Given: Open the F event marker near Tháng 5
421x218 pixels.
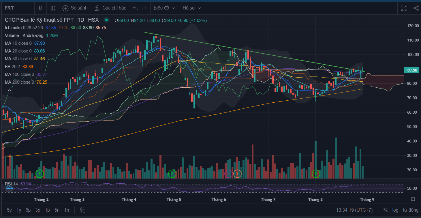Looking at the screenshot, I should [172, 174].
